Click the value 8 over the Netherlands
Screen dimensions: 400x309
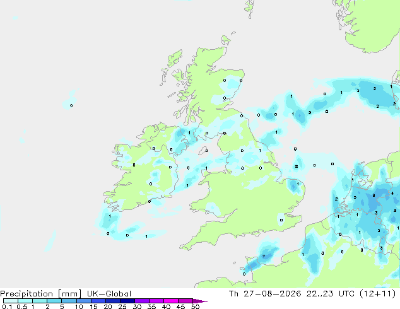[374, 195]
